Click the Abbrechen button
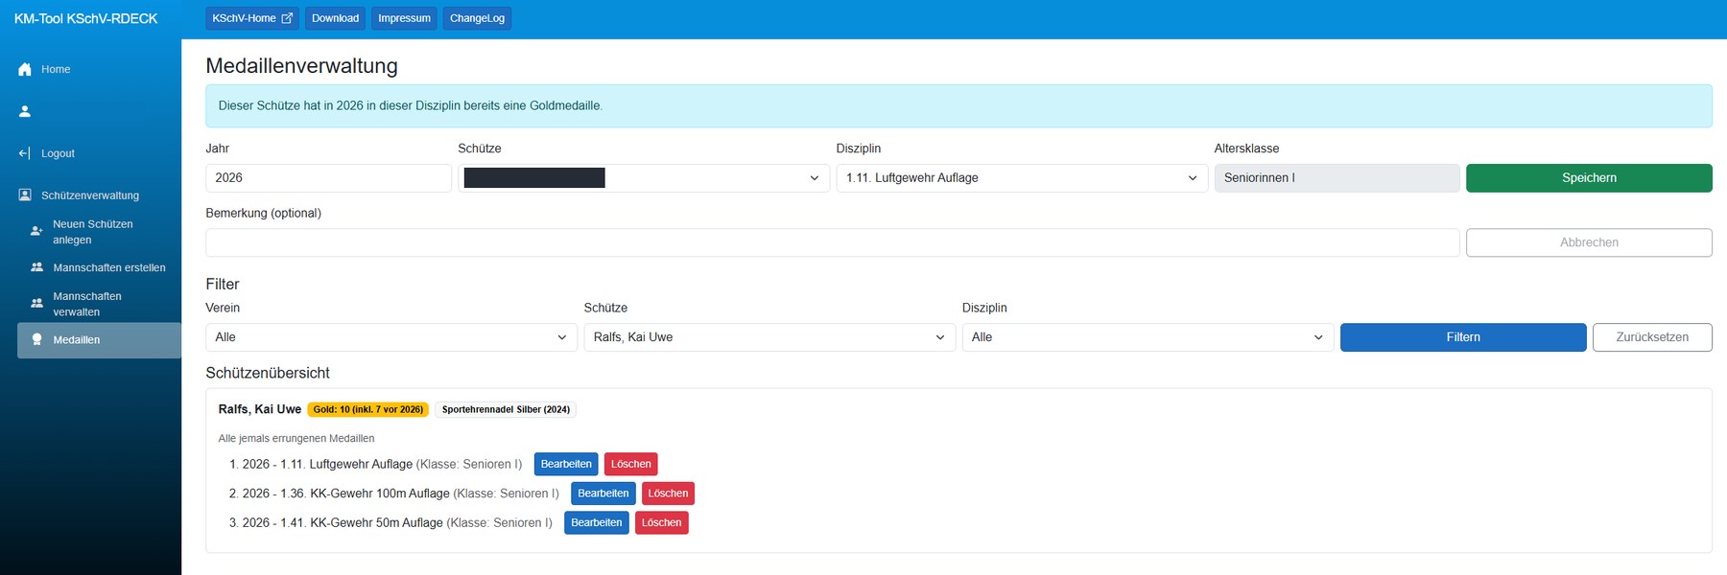The image size is (1727, 575). 1589,242
